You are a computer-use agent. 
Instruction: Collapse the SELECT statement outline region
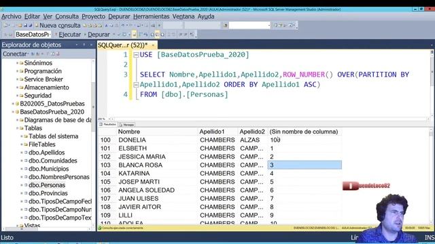(x=136, y=85)
